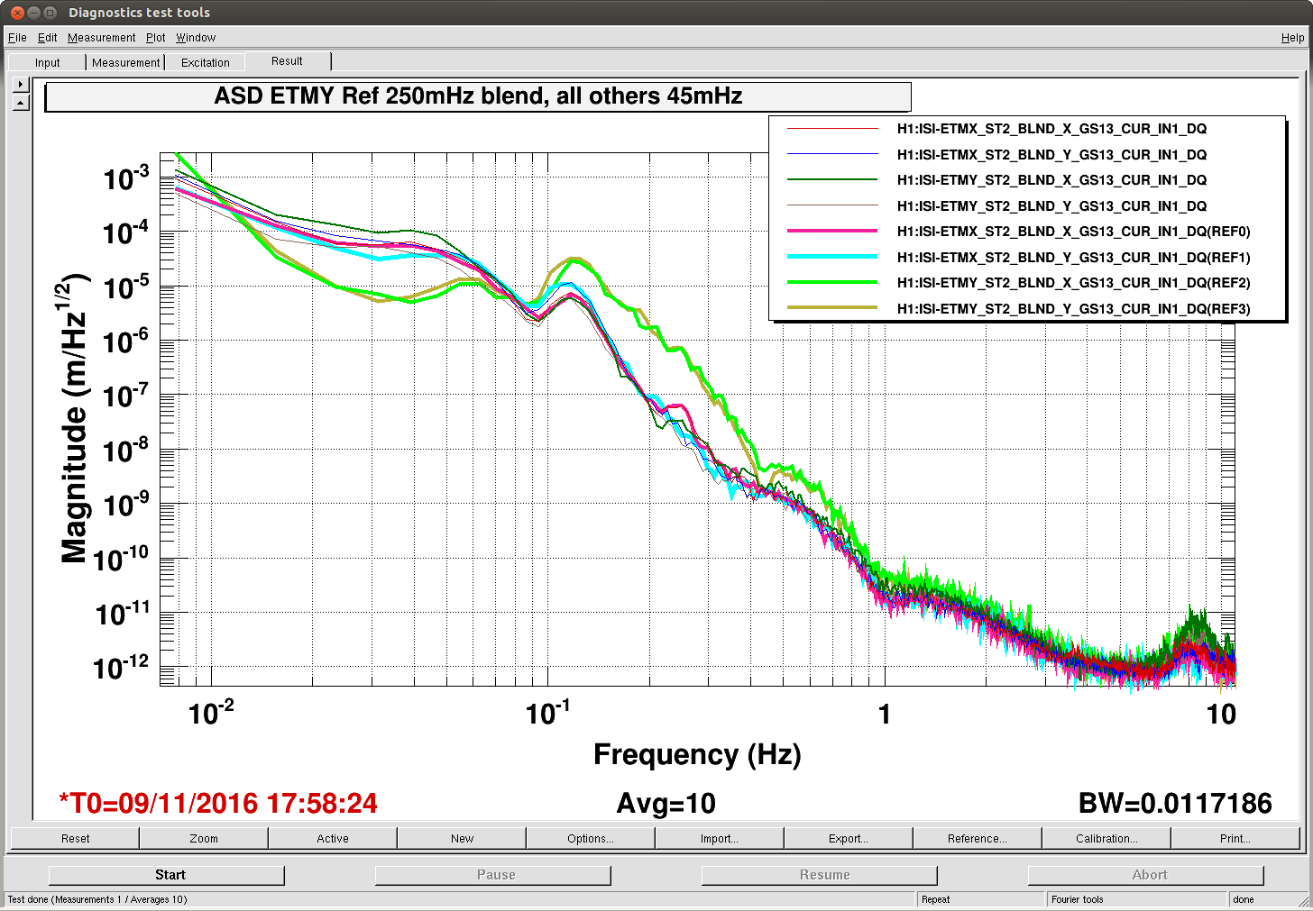Screen dimensions: 1313x911
Task: Click the Avg=10 label
Action: (x=666, y=803)
